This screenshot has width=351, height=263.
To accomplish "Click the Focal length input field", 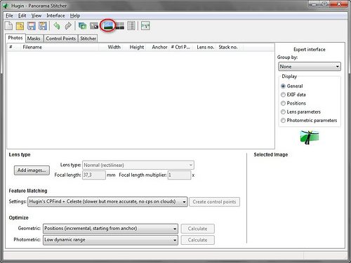I will coord(94,175).
